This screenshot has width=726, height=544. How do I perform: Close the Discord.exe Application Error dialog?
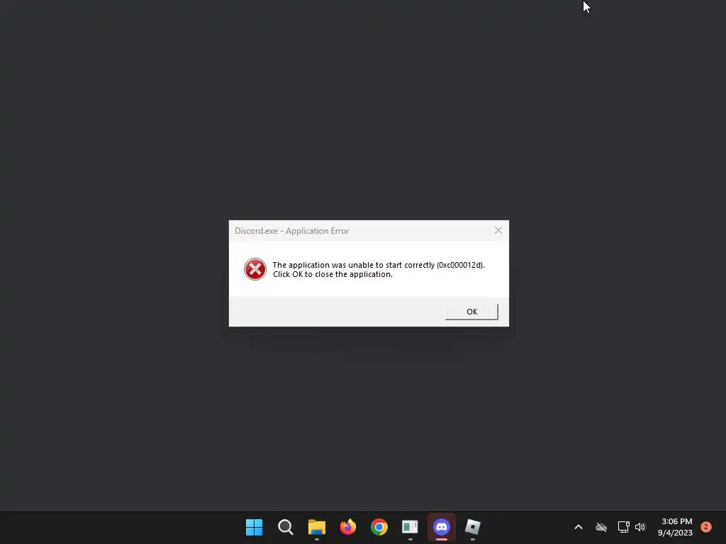(x=498, y=230)
